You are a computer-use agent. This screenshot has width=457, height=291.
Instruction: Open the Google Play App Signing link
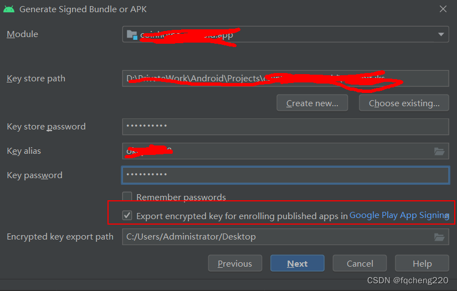(399, 215)
